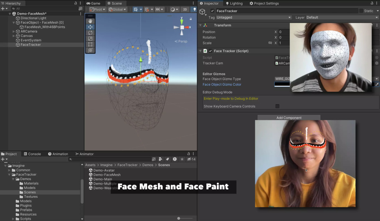Image resolution: width=380 pixels, height=221 pixels.
Task: Select the Rect Transform tool
Action: 90,44
